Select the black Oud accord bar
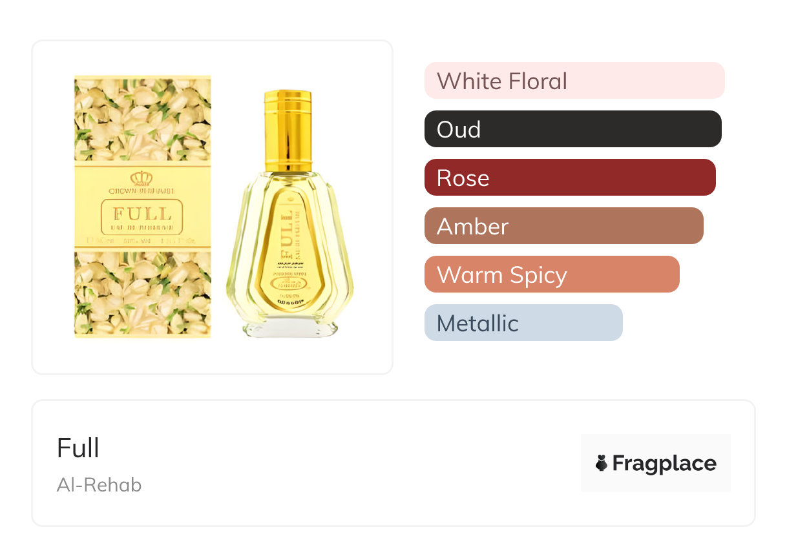This screenshot has width=787, height=558. click(x=572, y=129)
